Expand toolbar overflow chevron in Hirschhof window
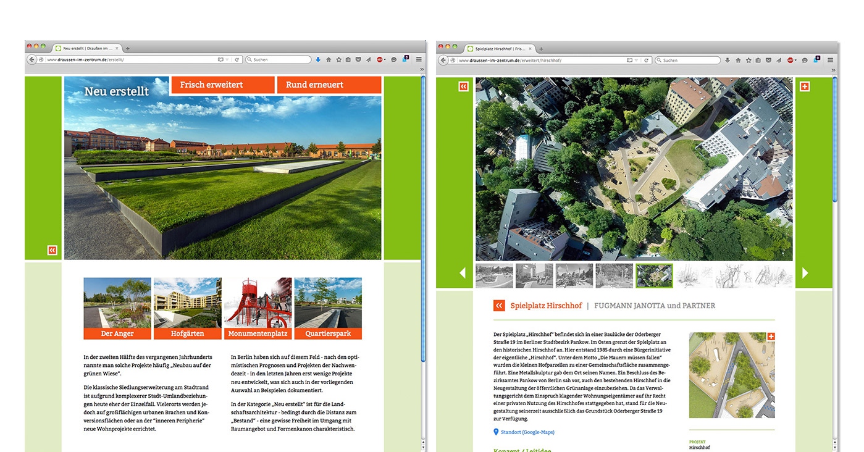 (x=834, y=69)
